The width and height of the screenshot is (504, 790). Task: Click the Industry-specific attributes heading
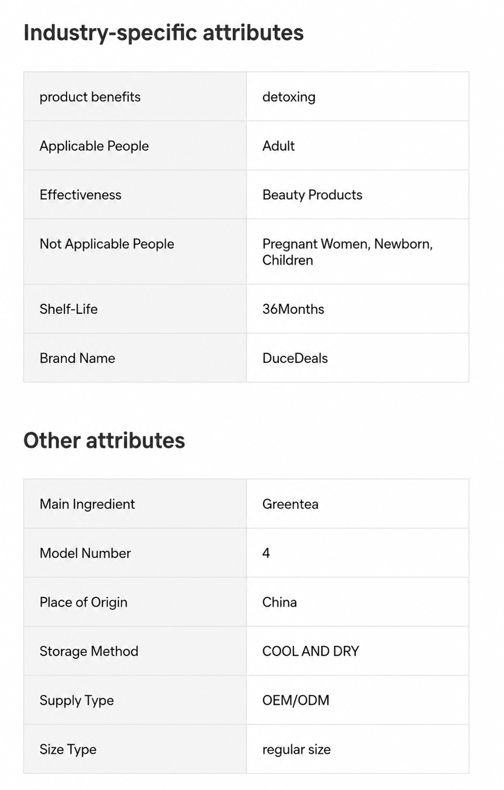pyautogui.click(x=163, y=33)
